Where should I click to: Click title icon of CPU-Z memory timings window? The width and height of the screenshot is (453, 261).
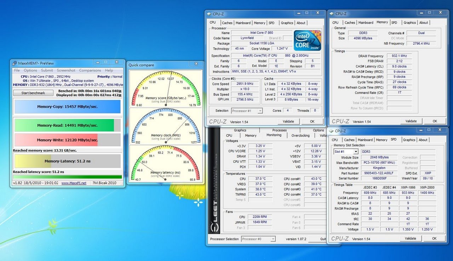pyautogui.click(x=332, y=14)
